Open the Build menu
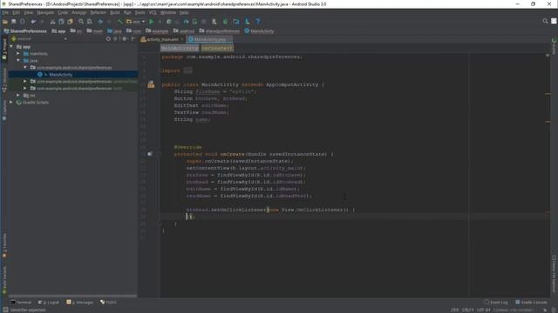 (114, 12)
